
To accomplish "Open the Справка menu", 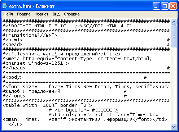I will [72, 14].
